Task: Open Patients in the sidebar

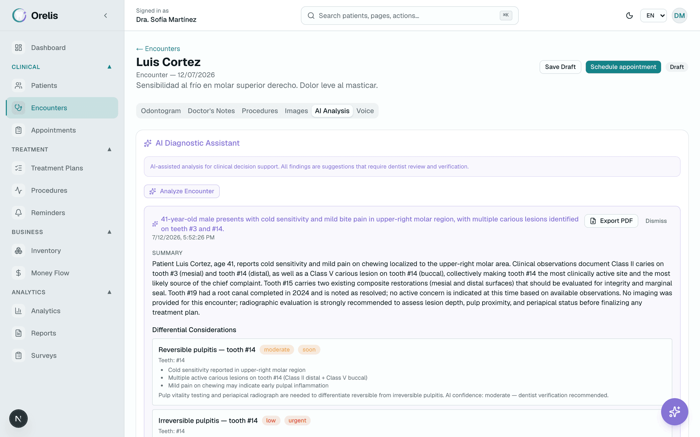Action: click(x=62, y=85)
